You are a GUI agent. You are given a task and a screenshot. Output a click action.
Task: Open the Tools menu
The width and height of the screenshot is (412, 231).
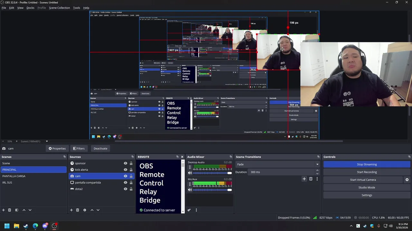click(x=77, y=8)
